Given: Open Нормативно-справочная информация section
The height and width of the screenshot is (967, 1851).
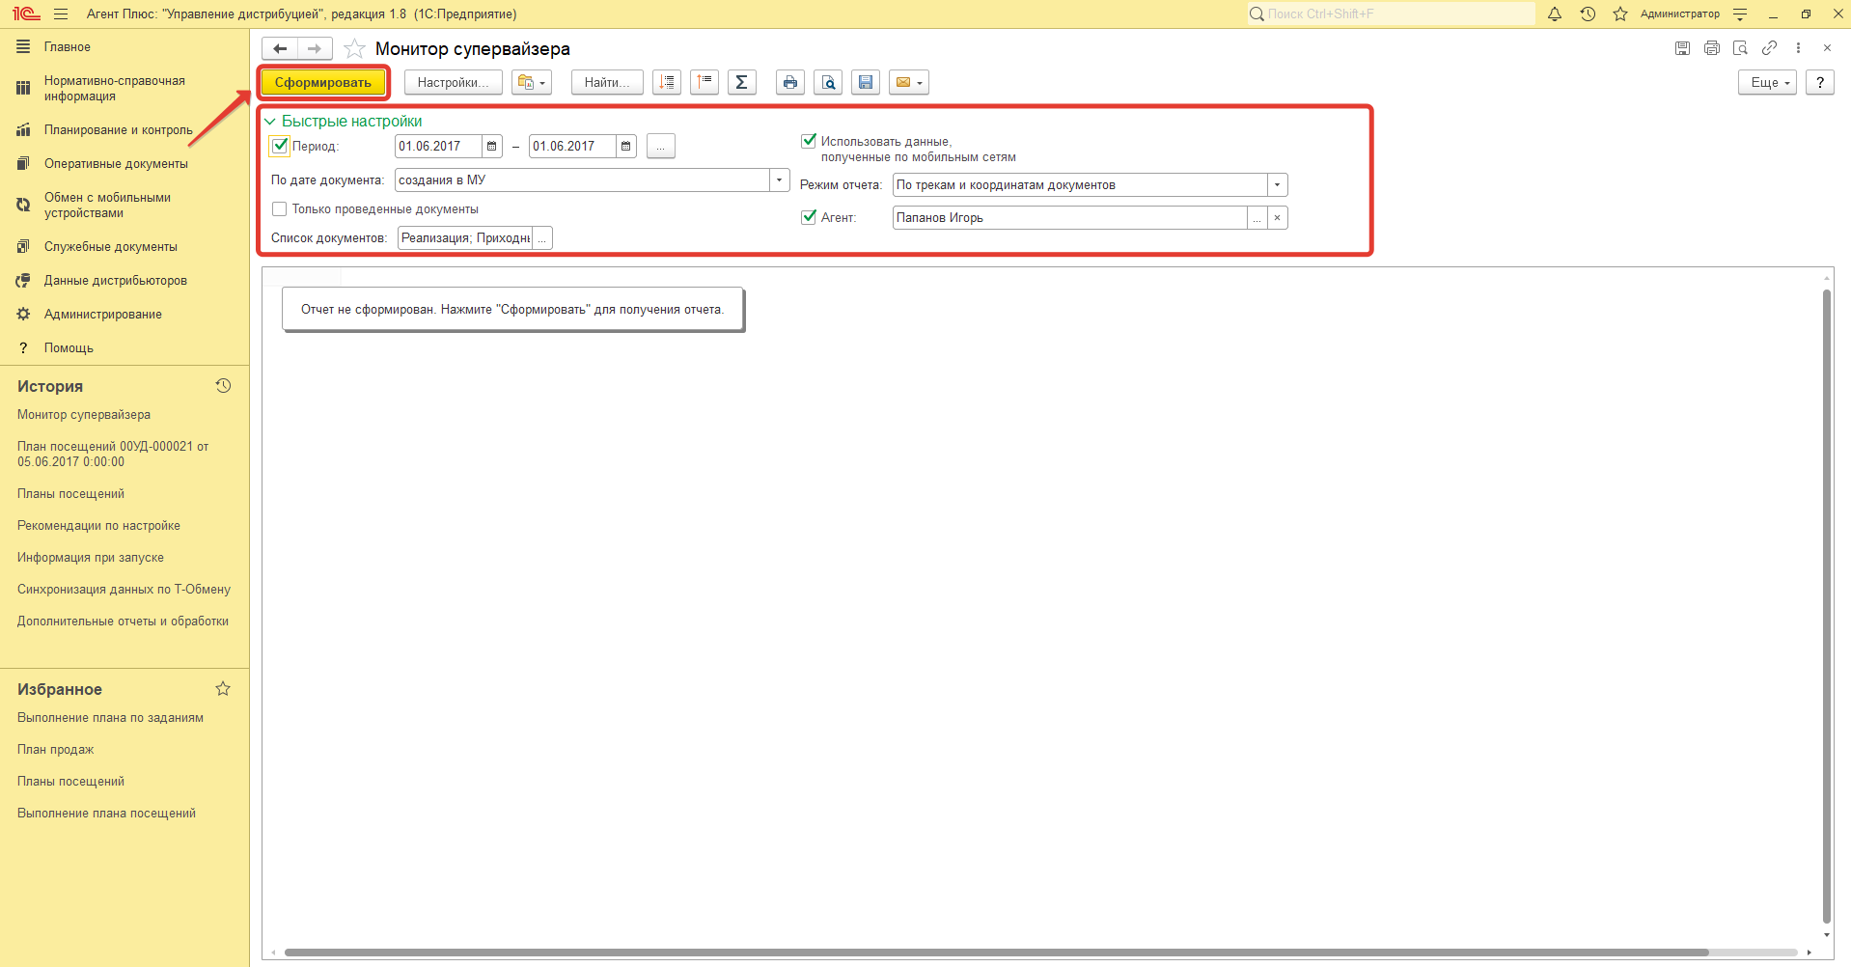Looking at the screenshot, I should pyautogui.click(x=114, y=88).
